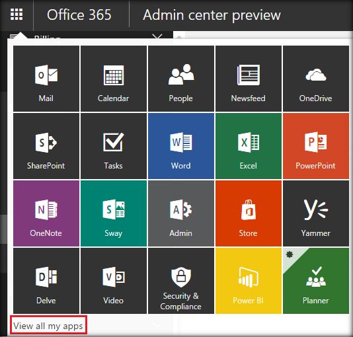Open the OneDrive tile
The height and width of the screenshot is (337, 353).
click(x=316, y=79)
